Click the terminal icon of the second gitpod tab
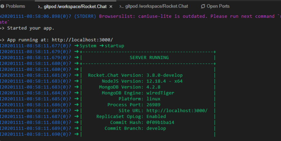This screenshot has height=141, width=281. 122,7
